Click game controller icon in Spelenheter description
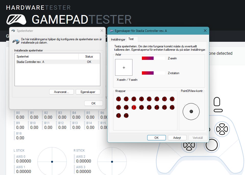Viewport: 245px width, 175px height. click(x=16, y=42)
